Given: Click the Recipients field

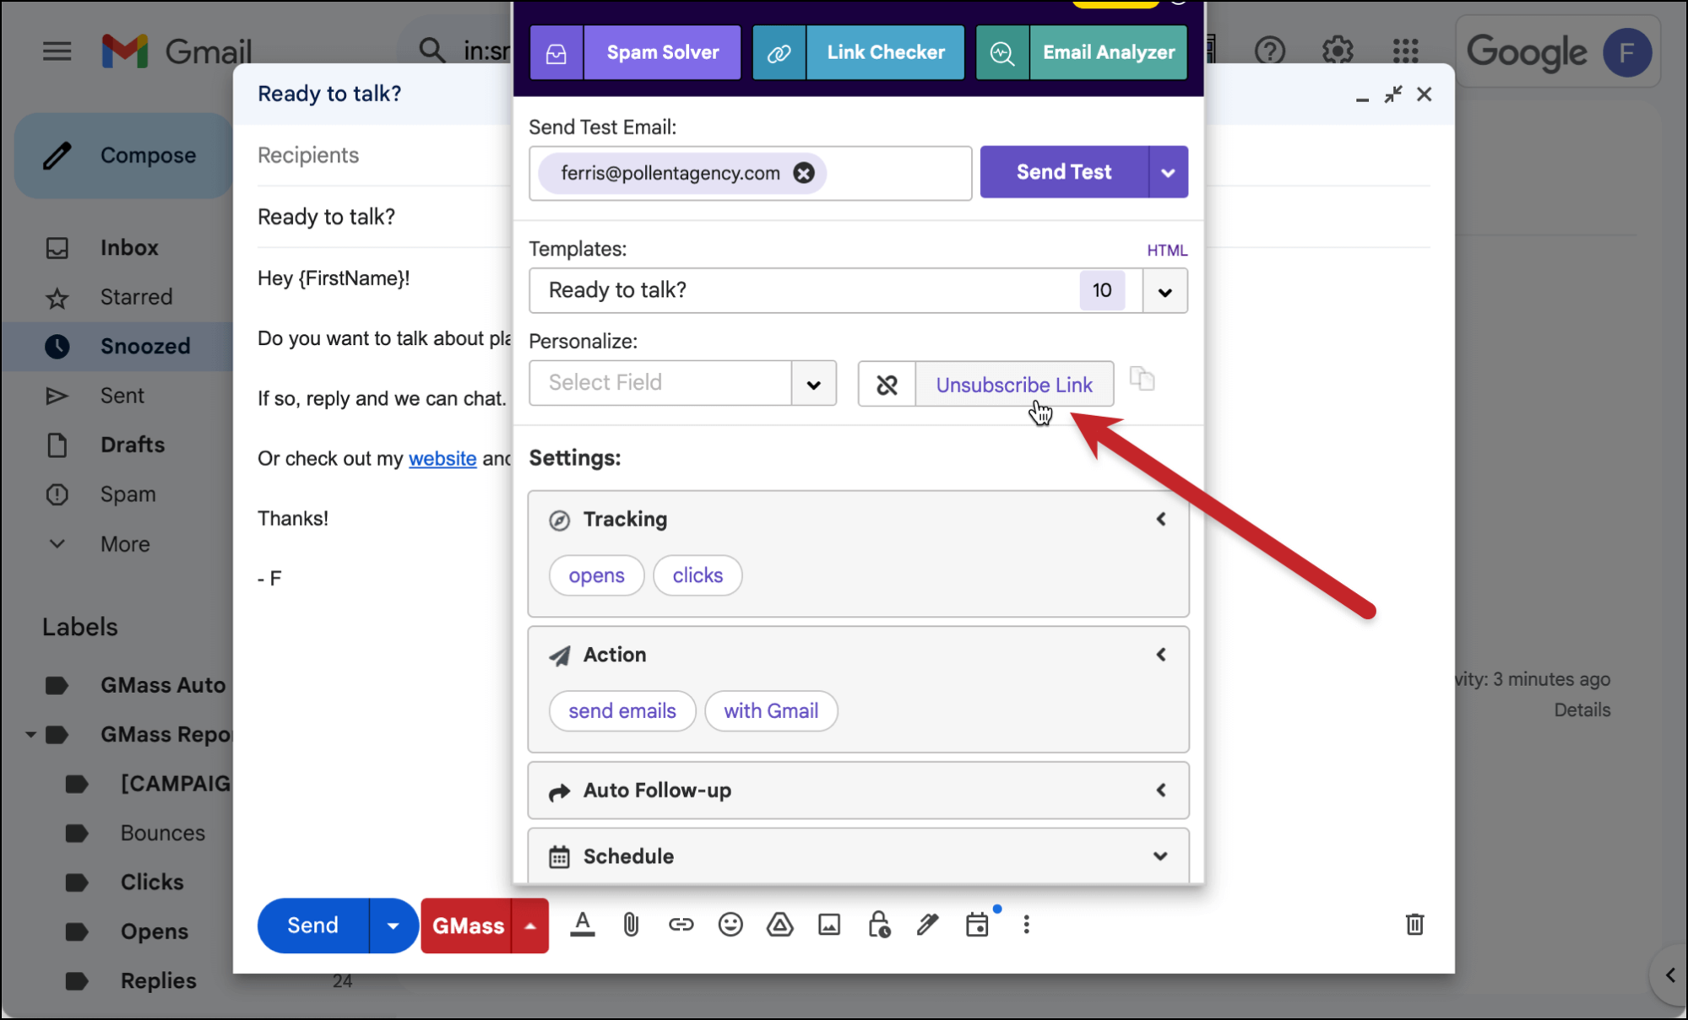Looking at the screenshot, I should pos(308,155).
